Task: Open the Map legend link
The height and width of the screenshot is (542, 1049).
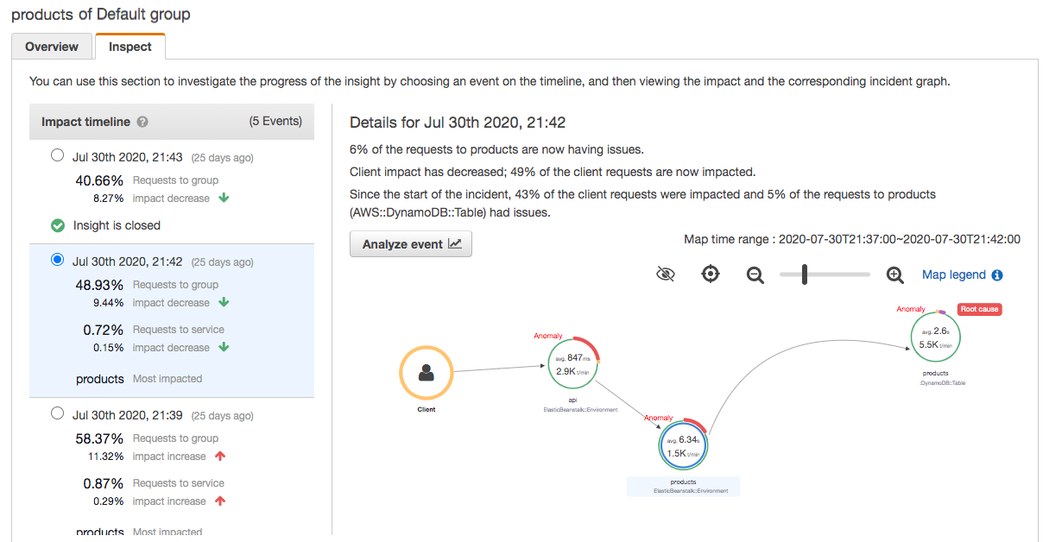Action: click(x=953, y=274)
